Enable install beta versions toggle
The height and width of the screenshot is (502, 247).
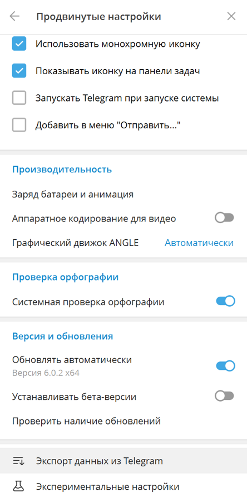[x=225, y=397]
